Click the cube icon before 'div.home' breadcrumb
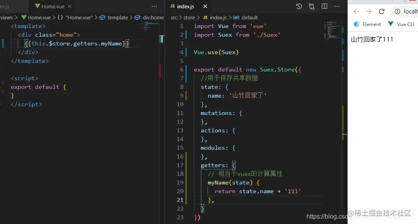The image size is (418, 224). tap(137, 17)
